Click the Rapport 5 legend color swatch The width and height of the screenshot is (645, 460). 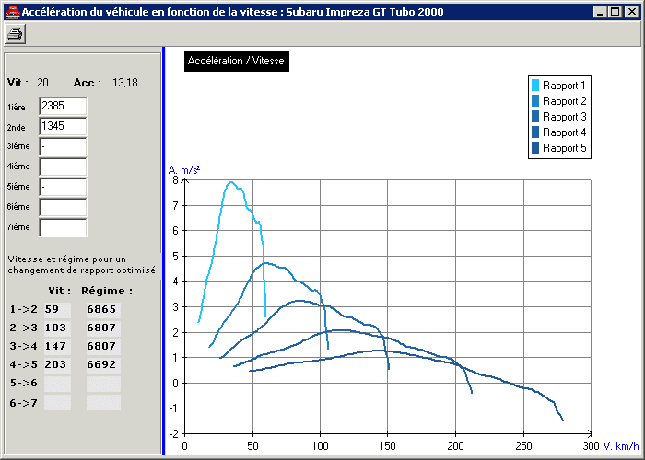point(535,148)
